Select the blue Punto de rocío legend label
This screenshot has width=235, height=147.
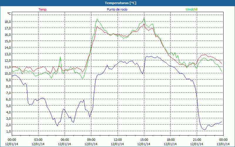[117, 9]
